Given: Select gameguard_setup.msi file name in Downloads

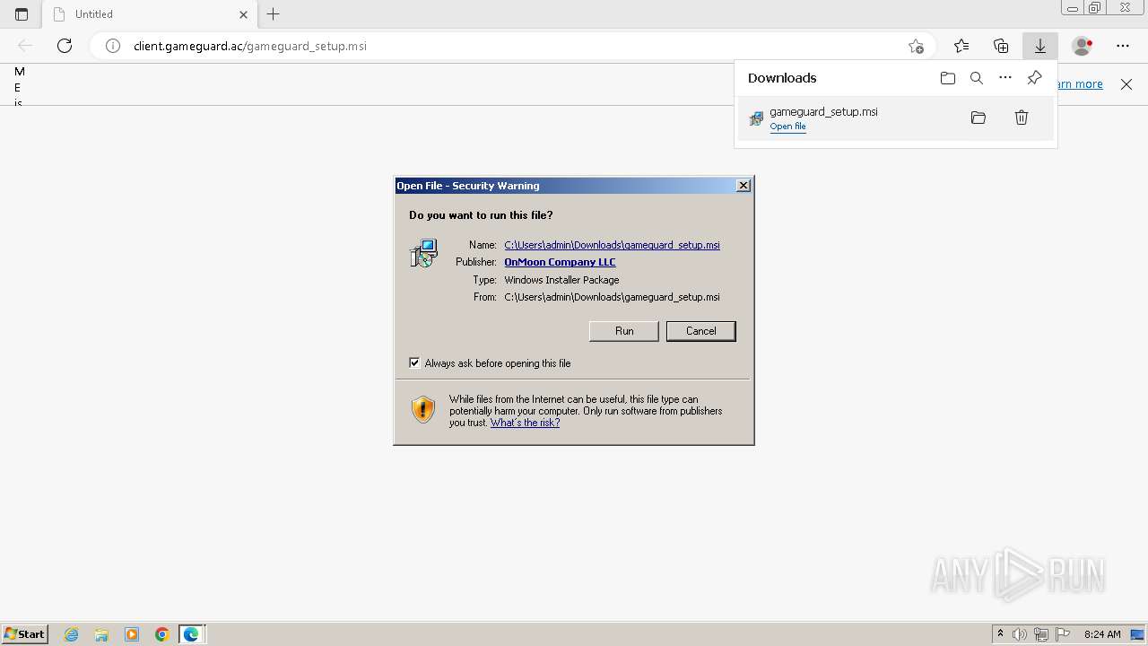Looking at the screenshot, I should (823, 111).
